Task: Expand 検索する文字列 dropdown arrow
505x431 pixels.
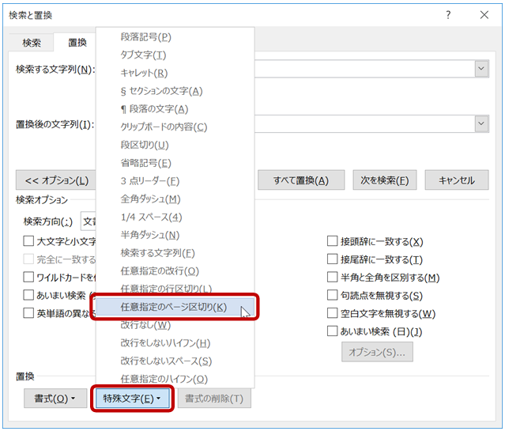Action: click(481, 70)
